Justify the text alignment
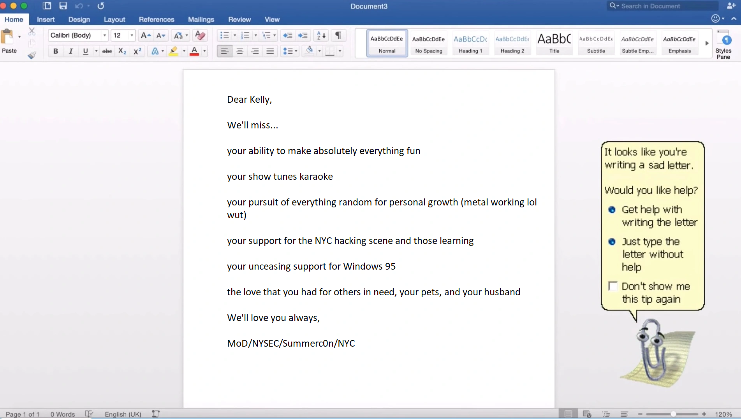This screenshot has width=741, height=419. click(270, 51)
